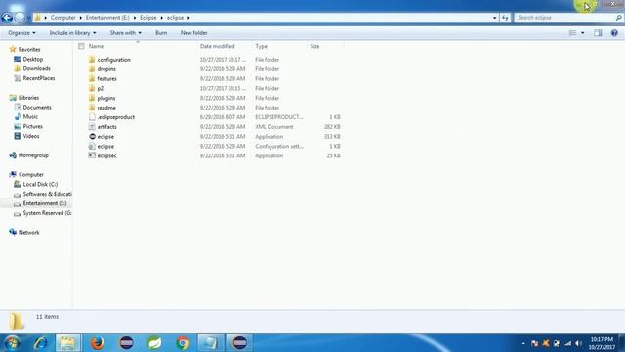Select the artifacts XML file icon
The width and height of the screenshot is (625, 352).
pyautogui.click(x=92, y=126)
